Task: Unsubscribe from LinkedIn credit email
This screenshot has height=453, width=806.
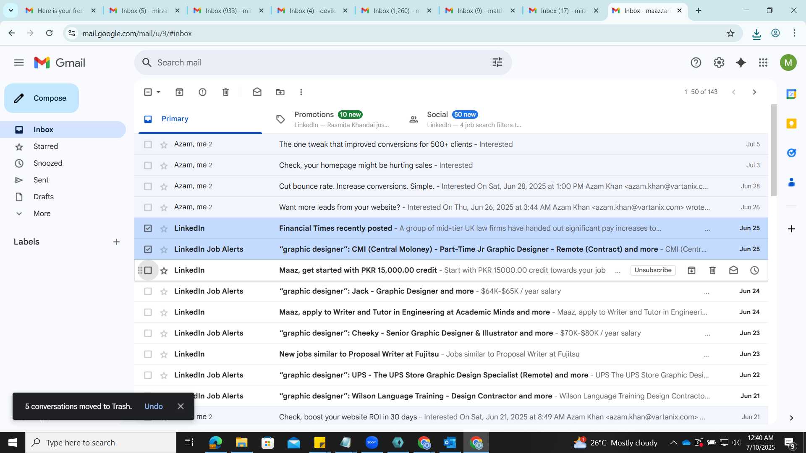Action: pyautogui.click(x=653, y=270)
